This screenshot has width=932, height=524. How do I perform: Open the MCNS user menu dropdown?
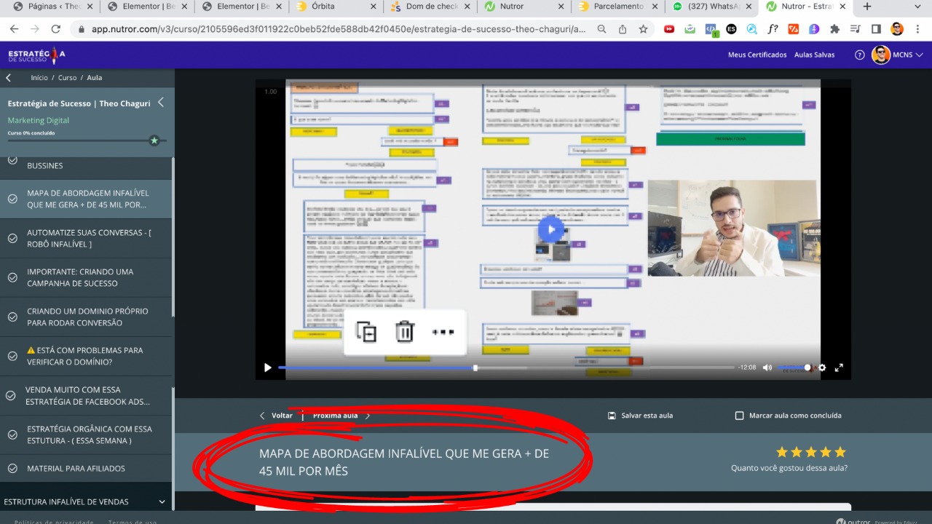(x=898, y=55)
